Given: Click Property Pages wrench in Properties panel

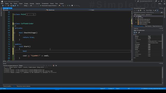Looking at the screenshot, I should 139,33.
